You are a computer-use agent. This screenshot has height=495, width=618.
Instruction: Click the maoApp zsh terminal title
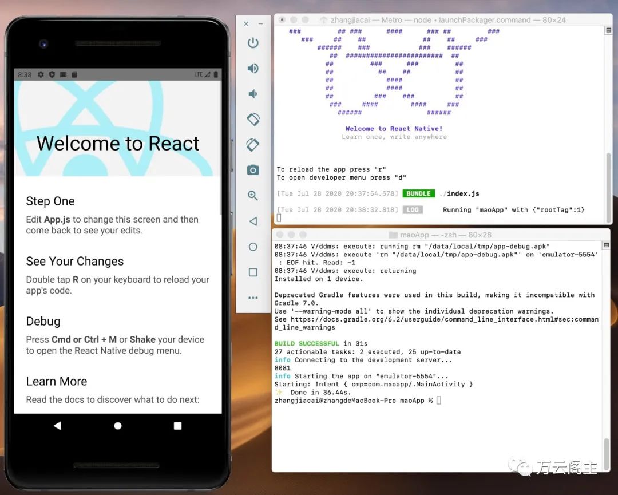pos(446,235)
